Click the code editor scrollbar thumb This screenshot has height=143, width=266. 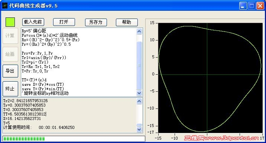pos(139,65)
